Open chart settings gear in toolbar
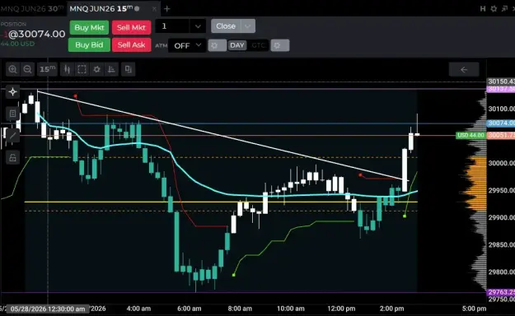Viewport: 515px width, 316px height. pyautogui.click(x=96, y=69)
